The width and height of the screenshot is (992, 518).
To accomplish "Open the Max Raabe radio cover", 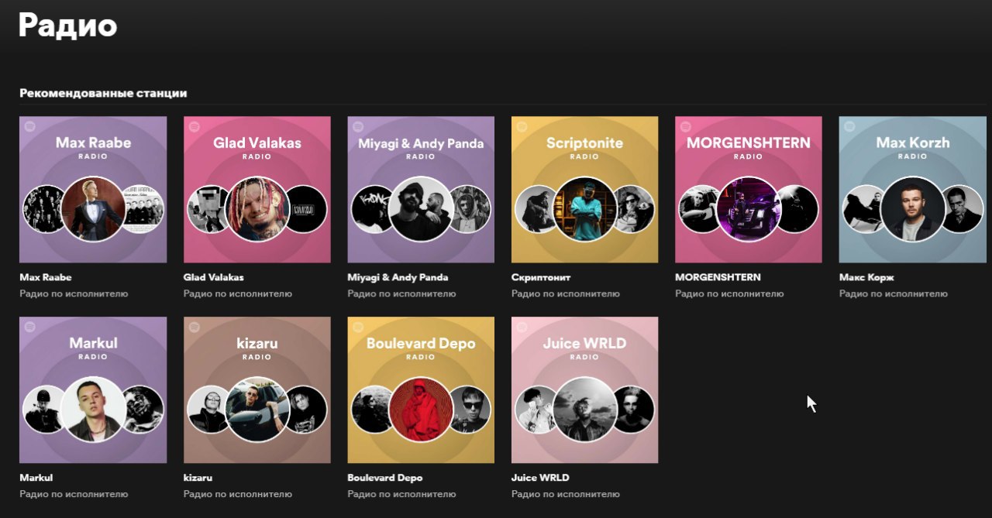I will [x=93, y=190].
